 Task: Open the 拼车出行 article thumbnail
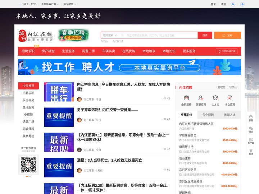click(59, 92)
